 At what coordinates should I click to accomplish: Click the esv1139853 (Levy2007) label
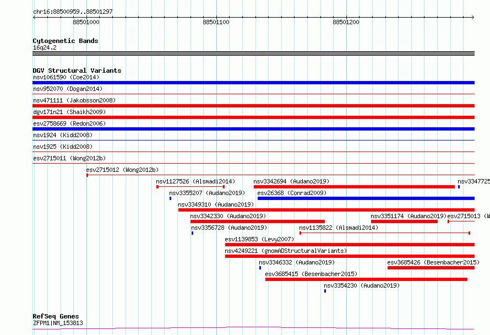point(259,239)
